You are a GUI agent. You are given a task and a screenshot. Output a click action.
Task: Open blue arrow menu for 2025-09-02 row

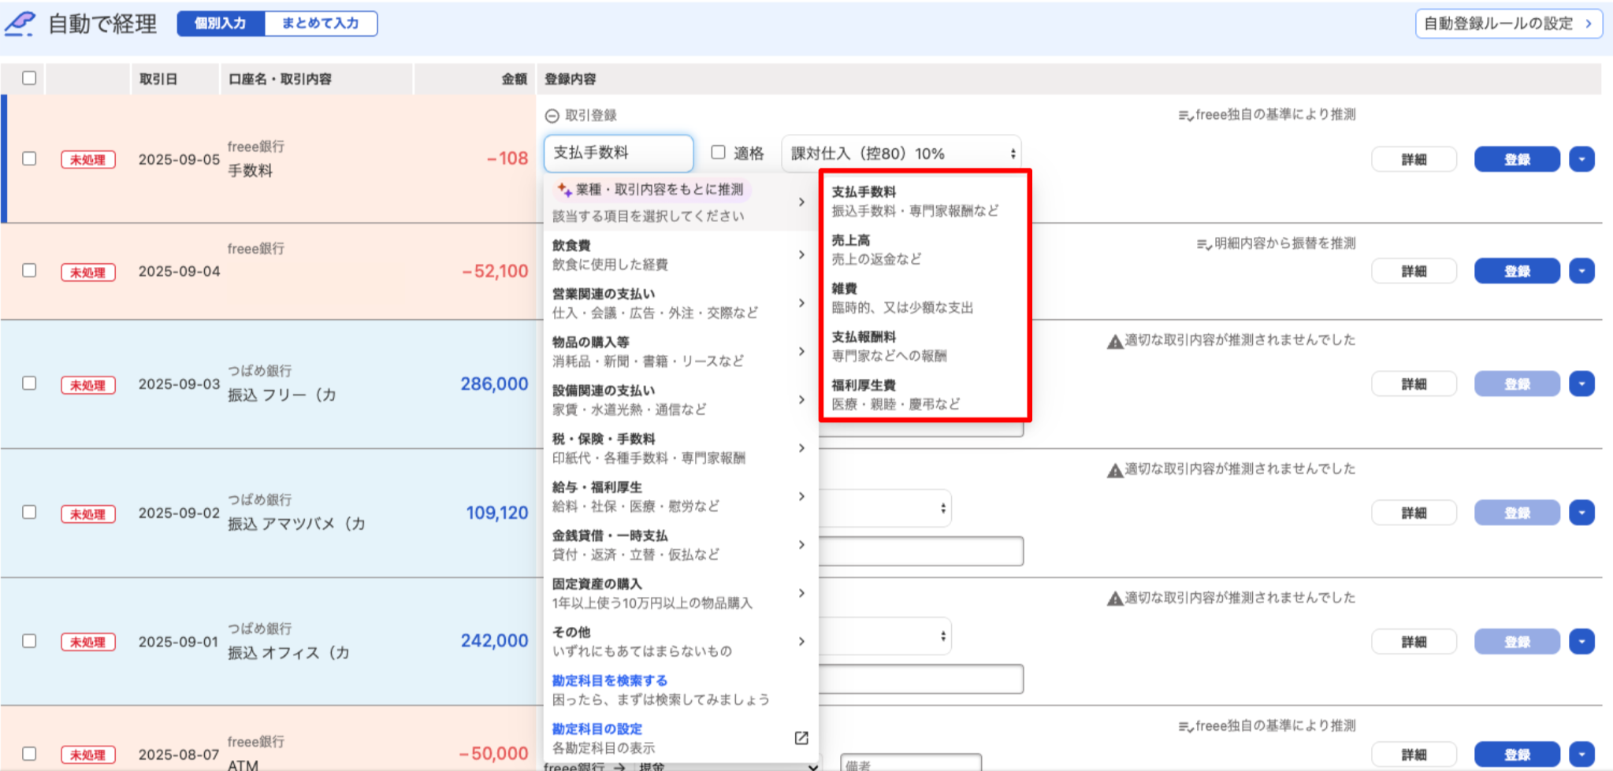pyautogui.click(x=1581, y=513)
